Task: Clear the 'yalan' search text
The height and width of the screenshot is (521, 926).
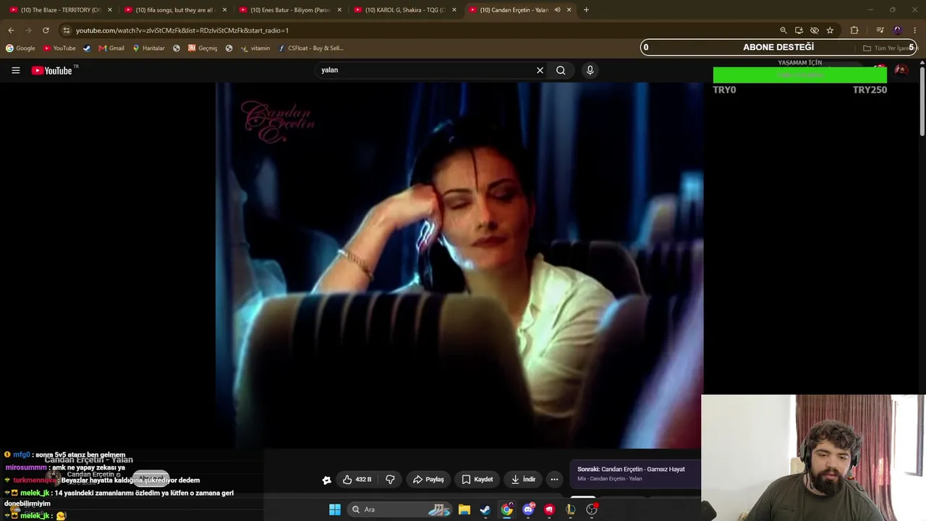Action: coord(540,70)
